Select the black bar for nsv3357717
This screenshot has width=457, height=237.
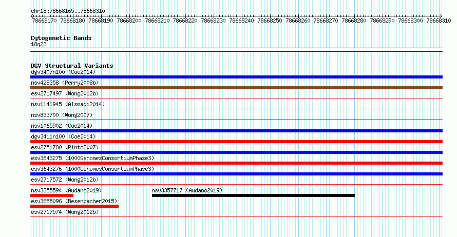click(x=253, y=195)
